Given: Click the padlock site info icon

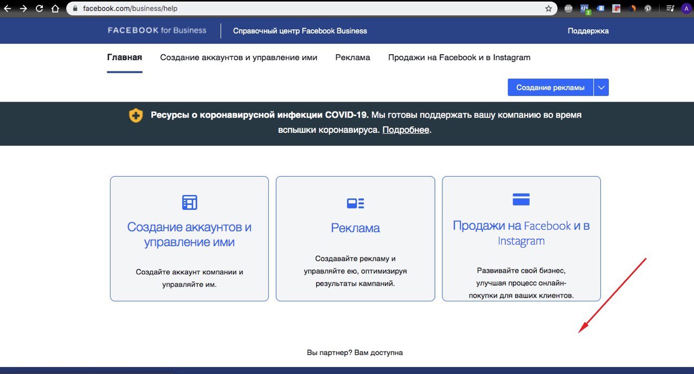Looking at the screenshot, I should (75, 9).
